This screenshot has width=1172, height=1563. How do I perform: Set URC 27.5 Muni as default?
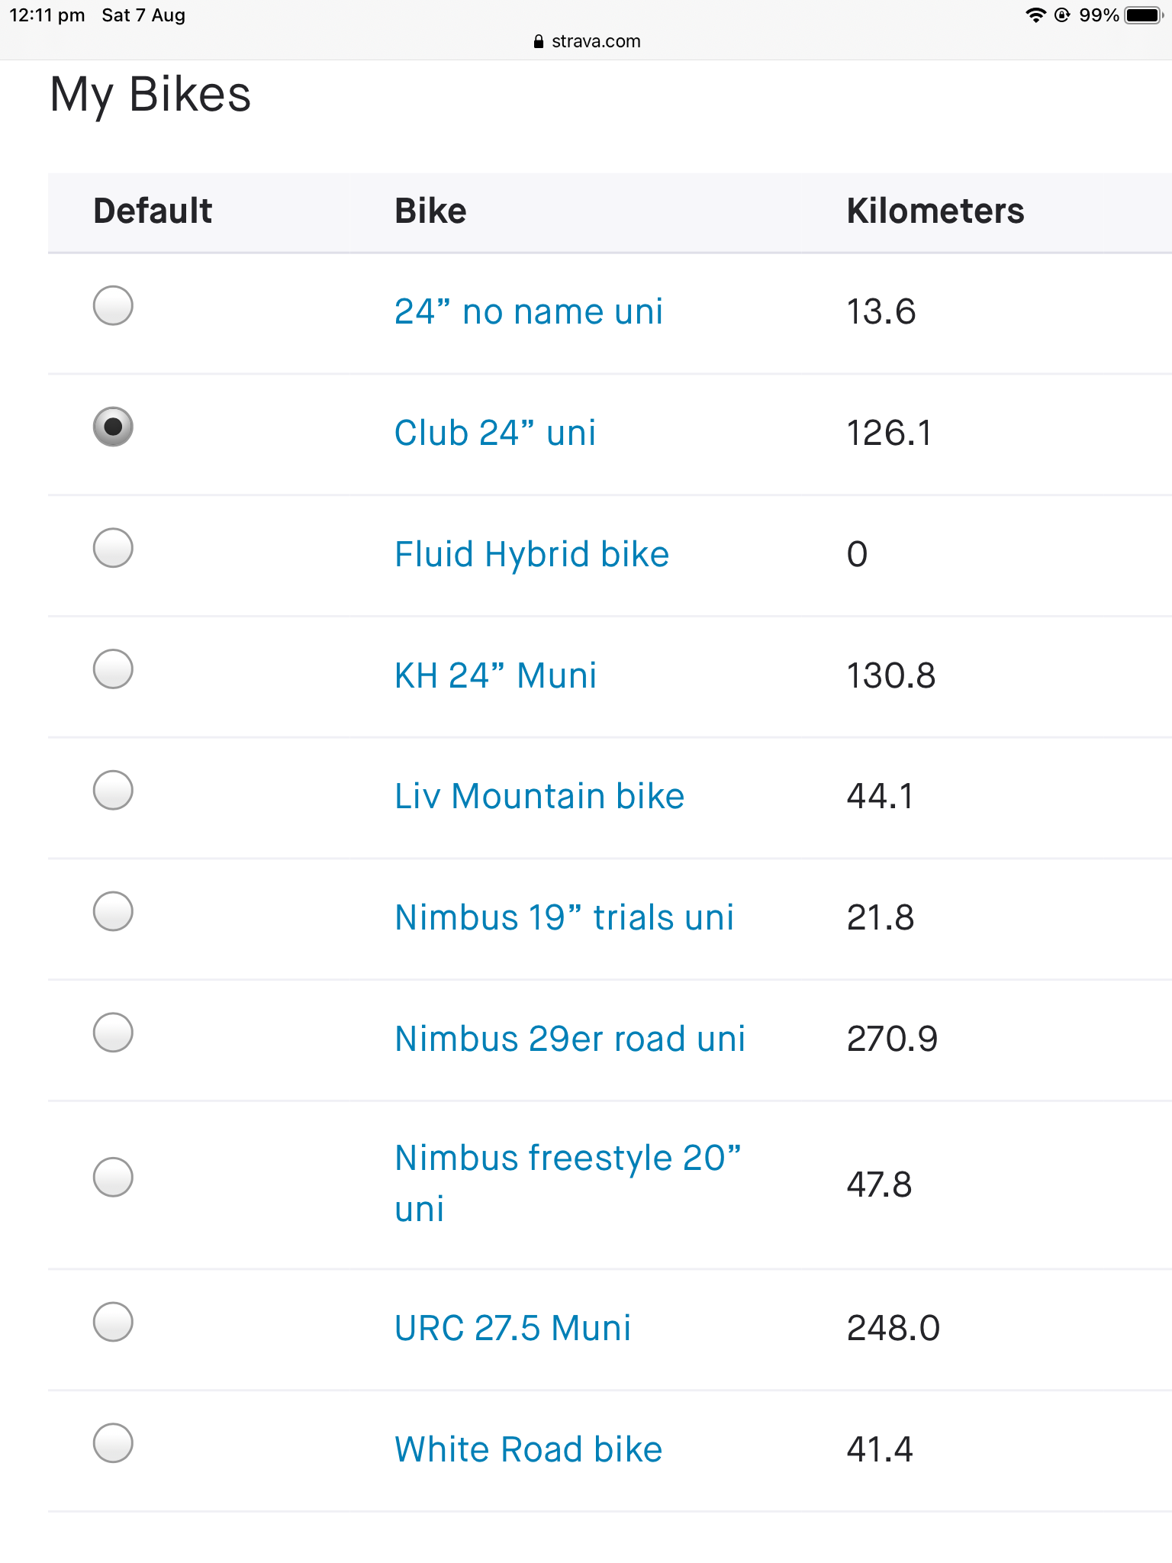point(113,1322)
